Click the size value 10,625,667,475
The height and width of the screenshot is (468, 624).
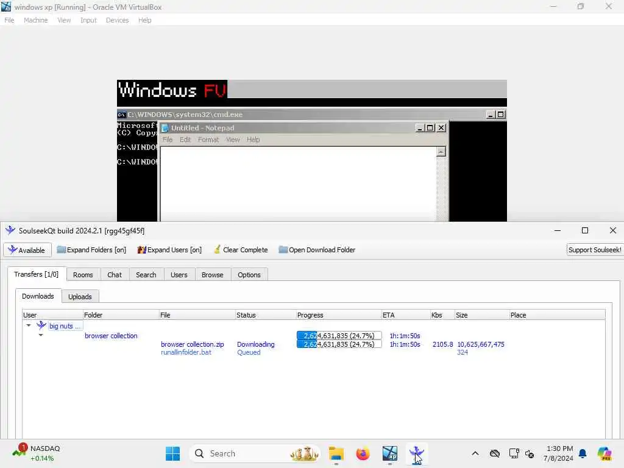[480, 344]
